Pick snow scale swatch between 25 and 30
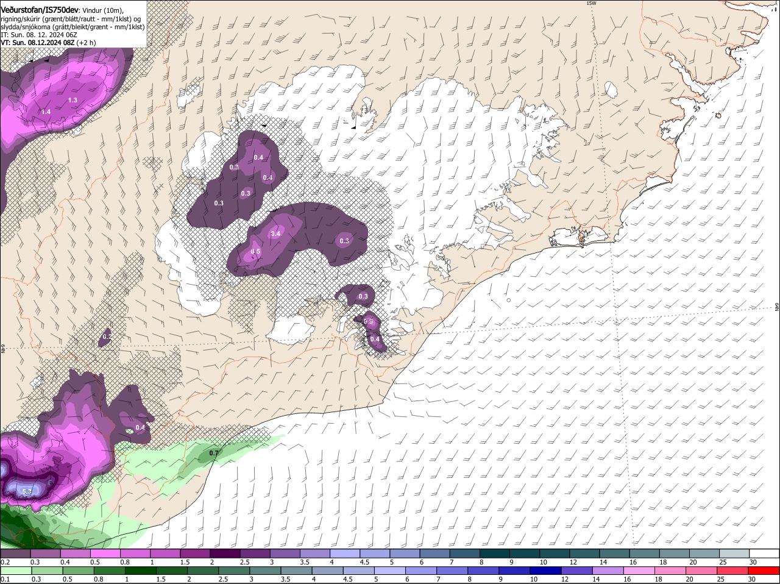780x584 pixels. [735, 554]
